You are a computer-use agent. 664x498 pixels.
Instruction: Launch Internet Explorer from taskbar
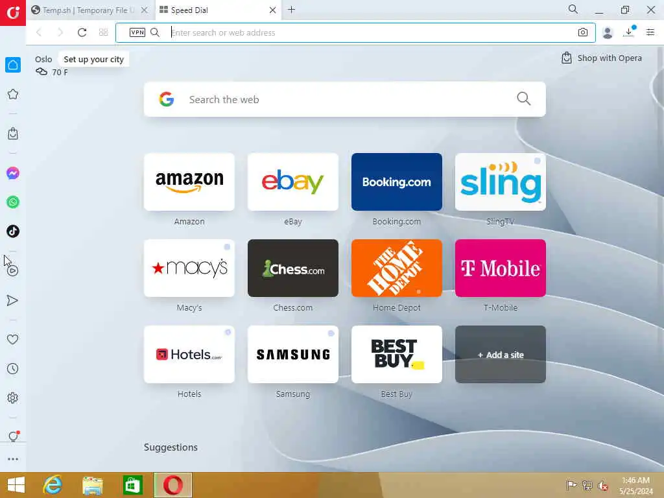pos(53,485)
